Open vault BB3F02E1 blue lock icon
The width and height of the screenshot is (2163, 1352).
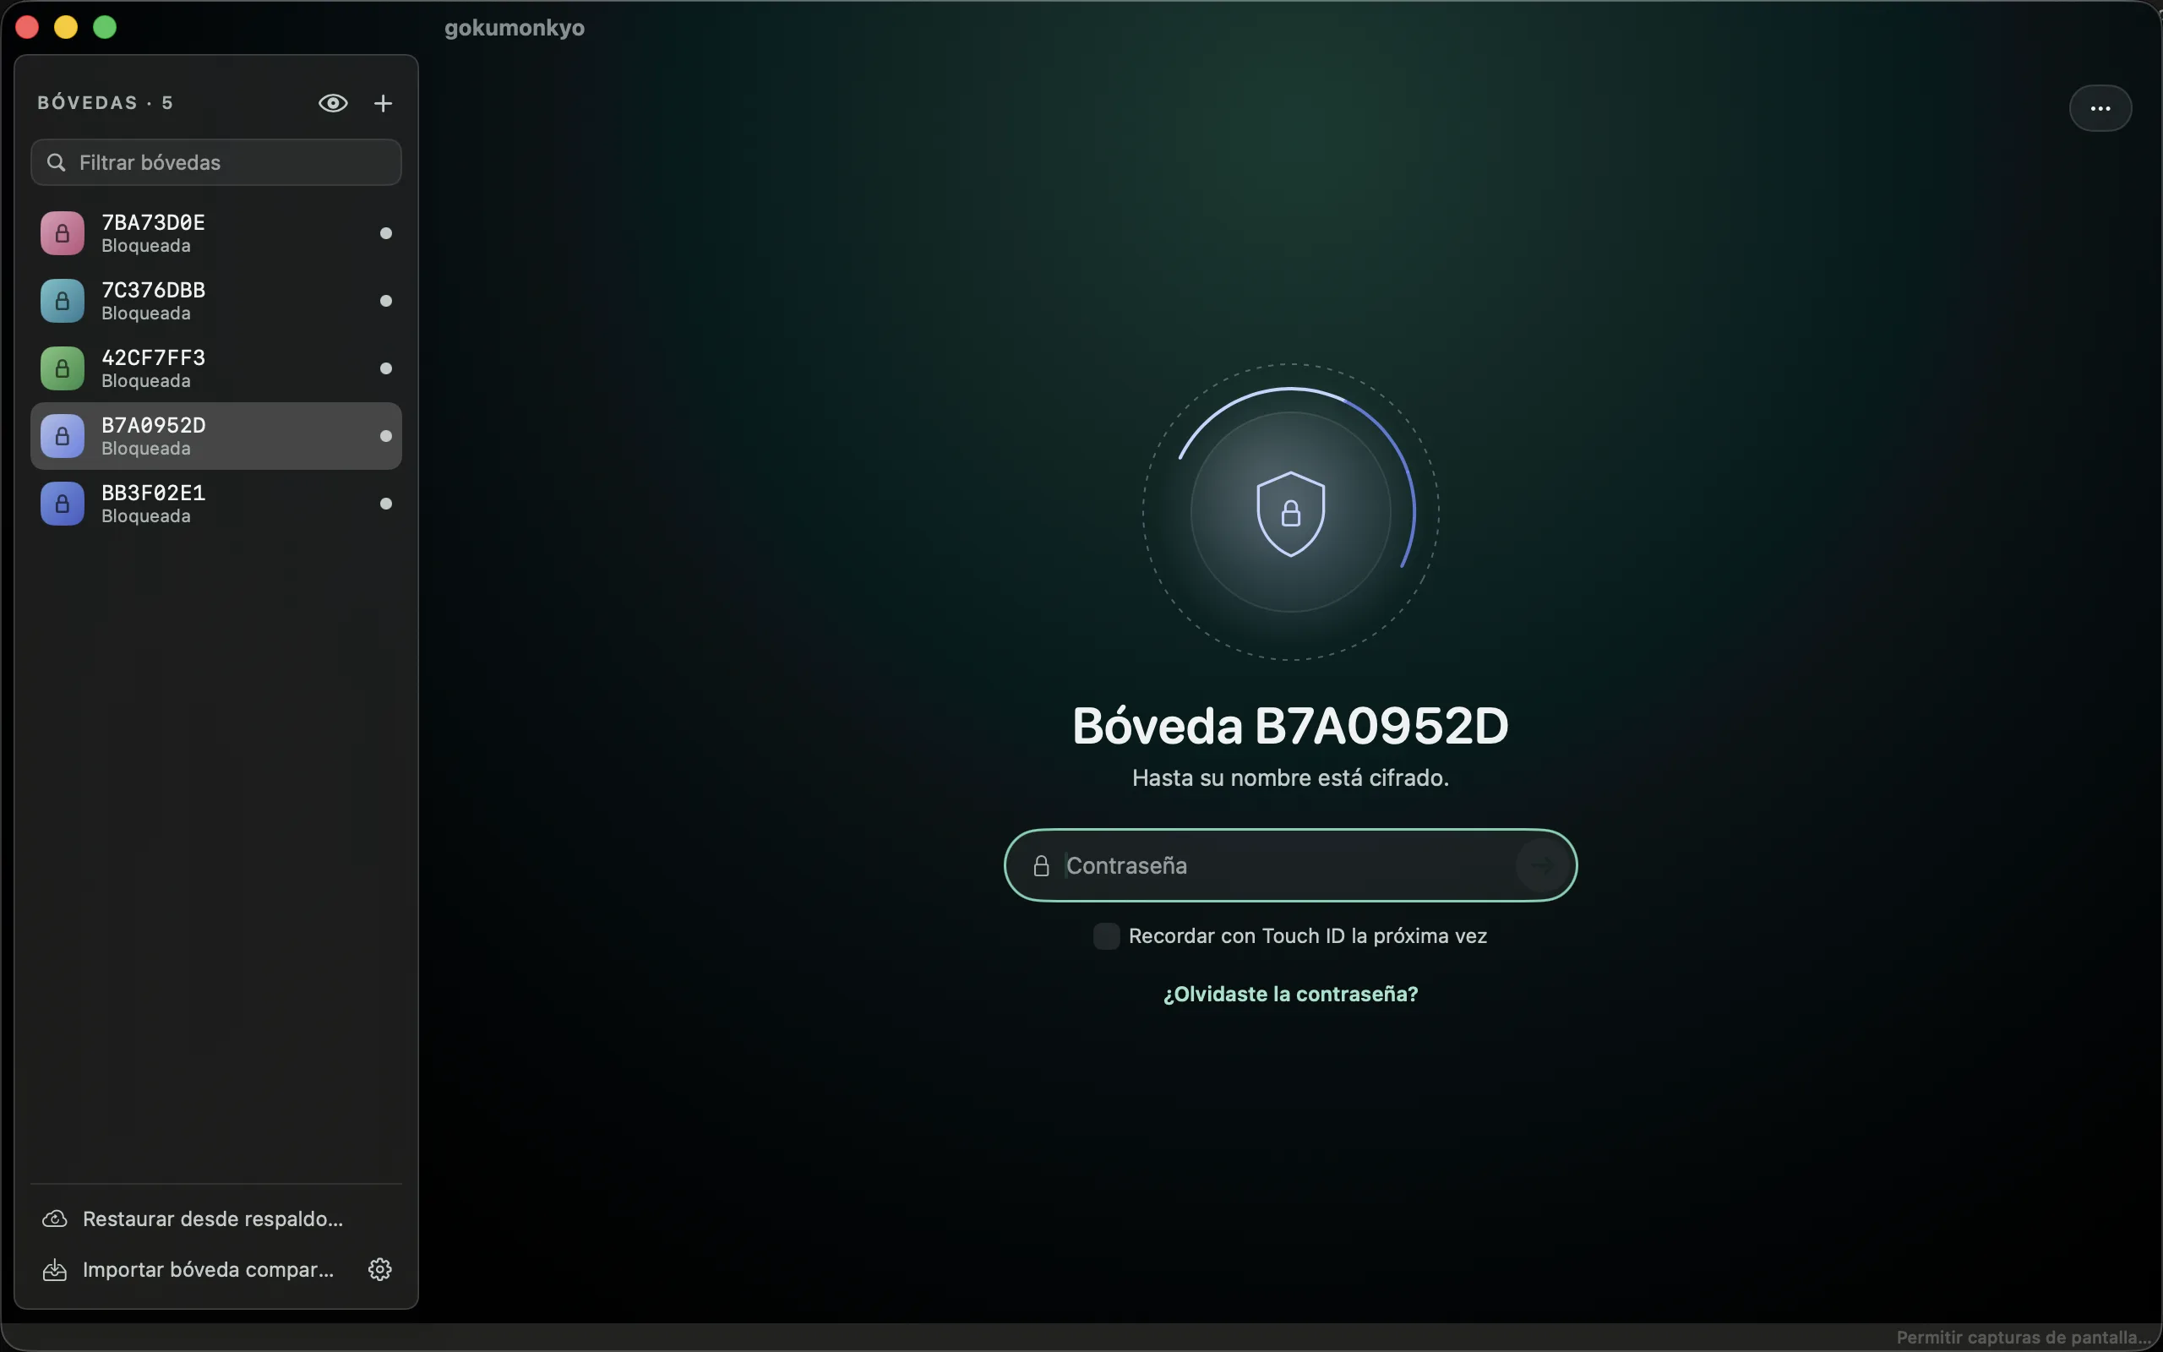(63, 504)
